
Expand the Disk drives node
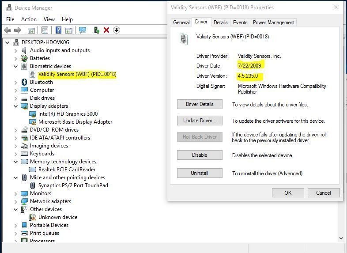pyautogui.click(x=15, y=98)
